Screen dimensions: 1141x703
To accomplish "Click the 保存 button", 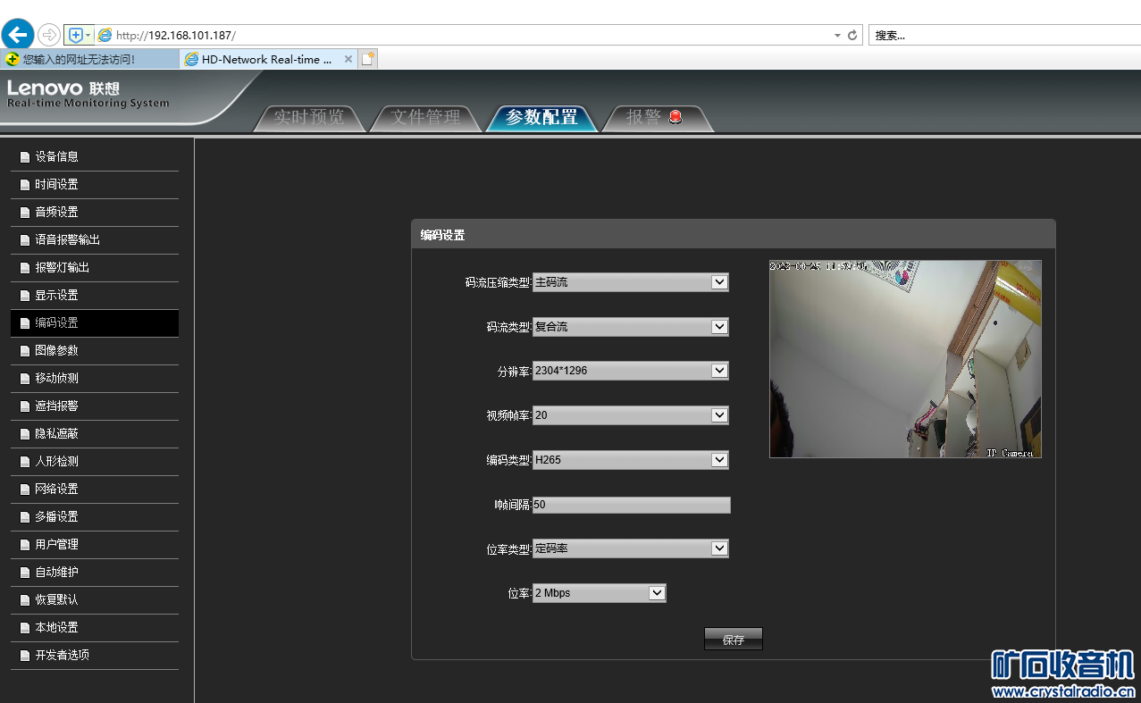I will click(734, 640).
